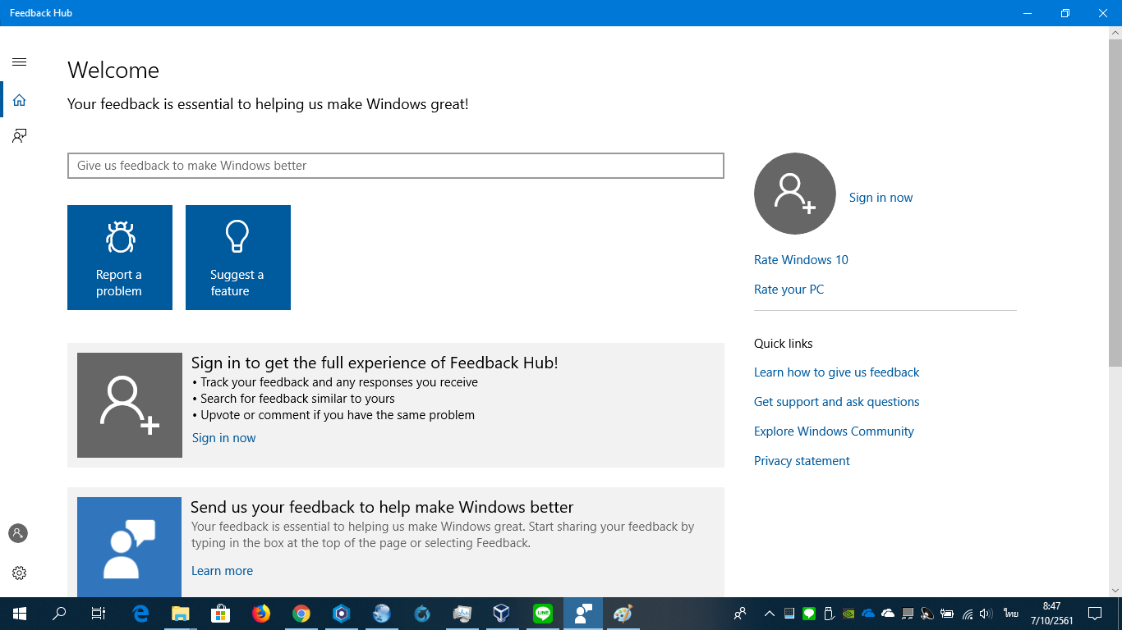Open Learn how to give us feedback
This screenshot has width=1122, height=630.
pos(836,372)
